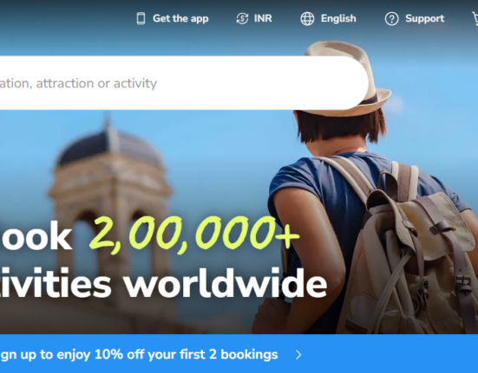Viewport: 478px width, 373px height.
Task: Click the currency exchange icon
Action: point(242,18)
